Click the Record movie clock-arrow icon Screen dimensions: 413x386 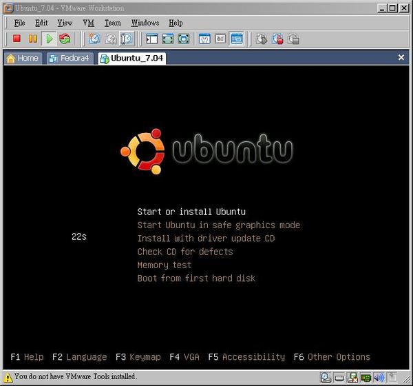click(262, 39)
